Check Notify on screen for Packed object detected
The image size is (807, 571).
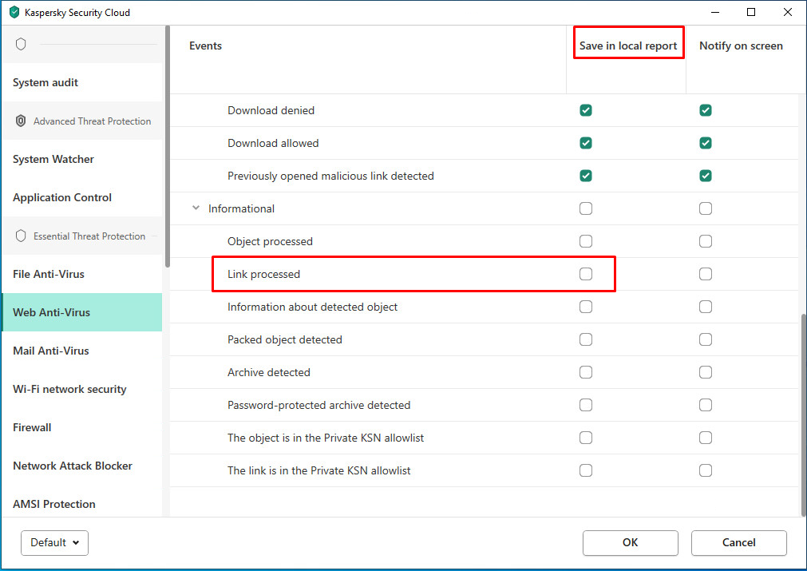point(706,339)
